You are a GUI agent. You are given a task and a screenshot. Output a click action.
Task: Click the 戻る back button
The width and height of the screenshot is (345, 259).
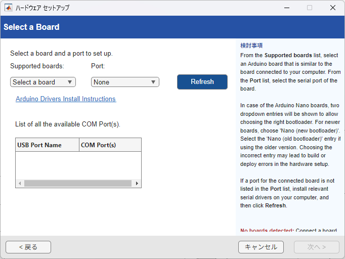point(28,247)
